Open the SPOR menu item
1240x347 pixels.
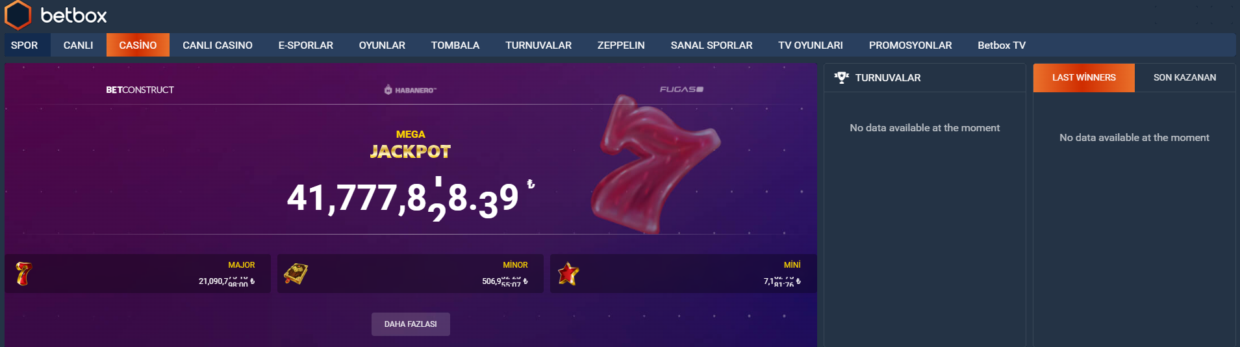click(25, 45)
